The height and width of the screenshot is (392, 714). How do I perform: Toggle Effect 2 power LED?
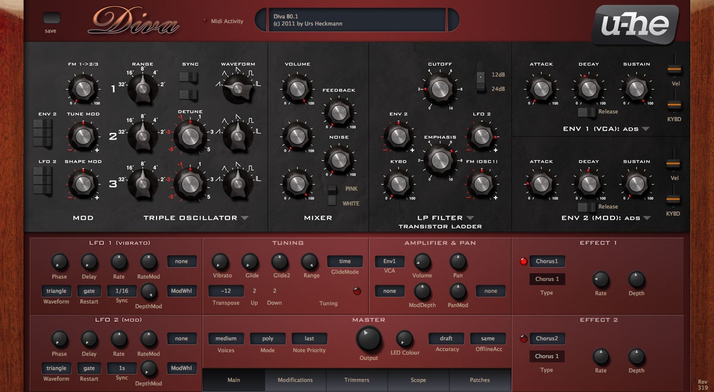[x=524, y=339]
